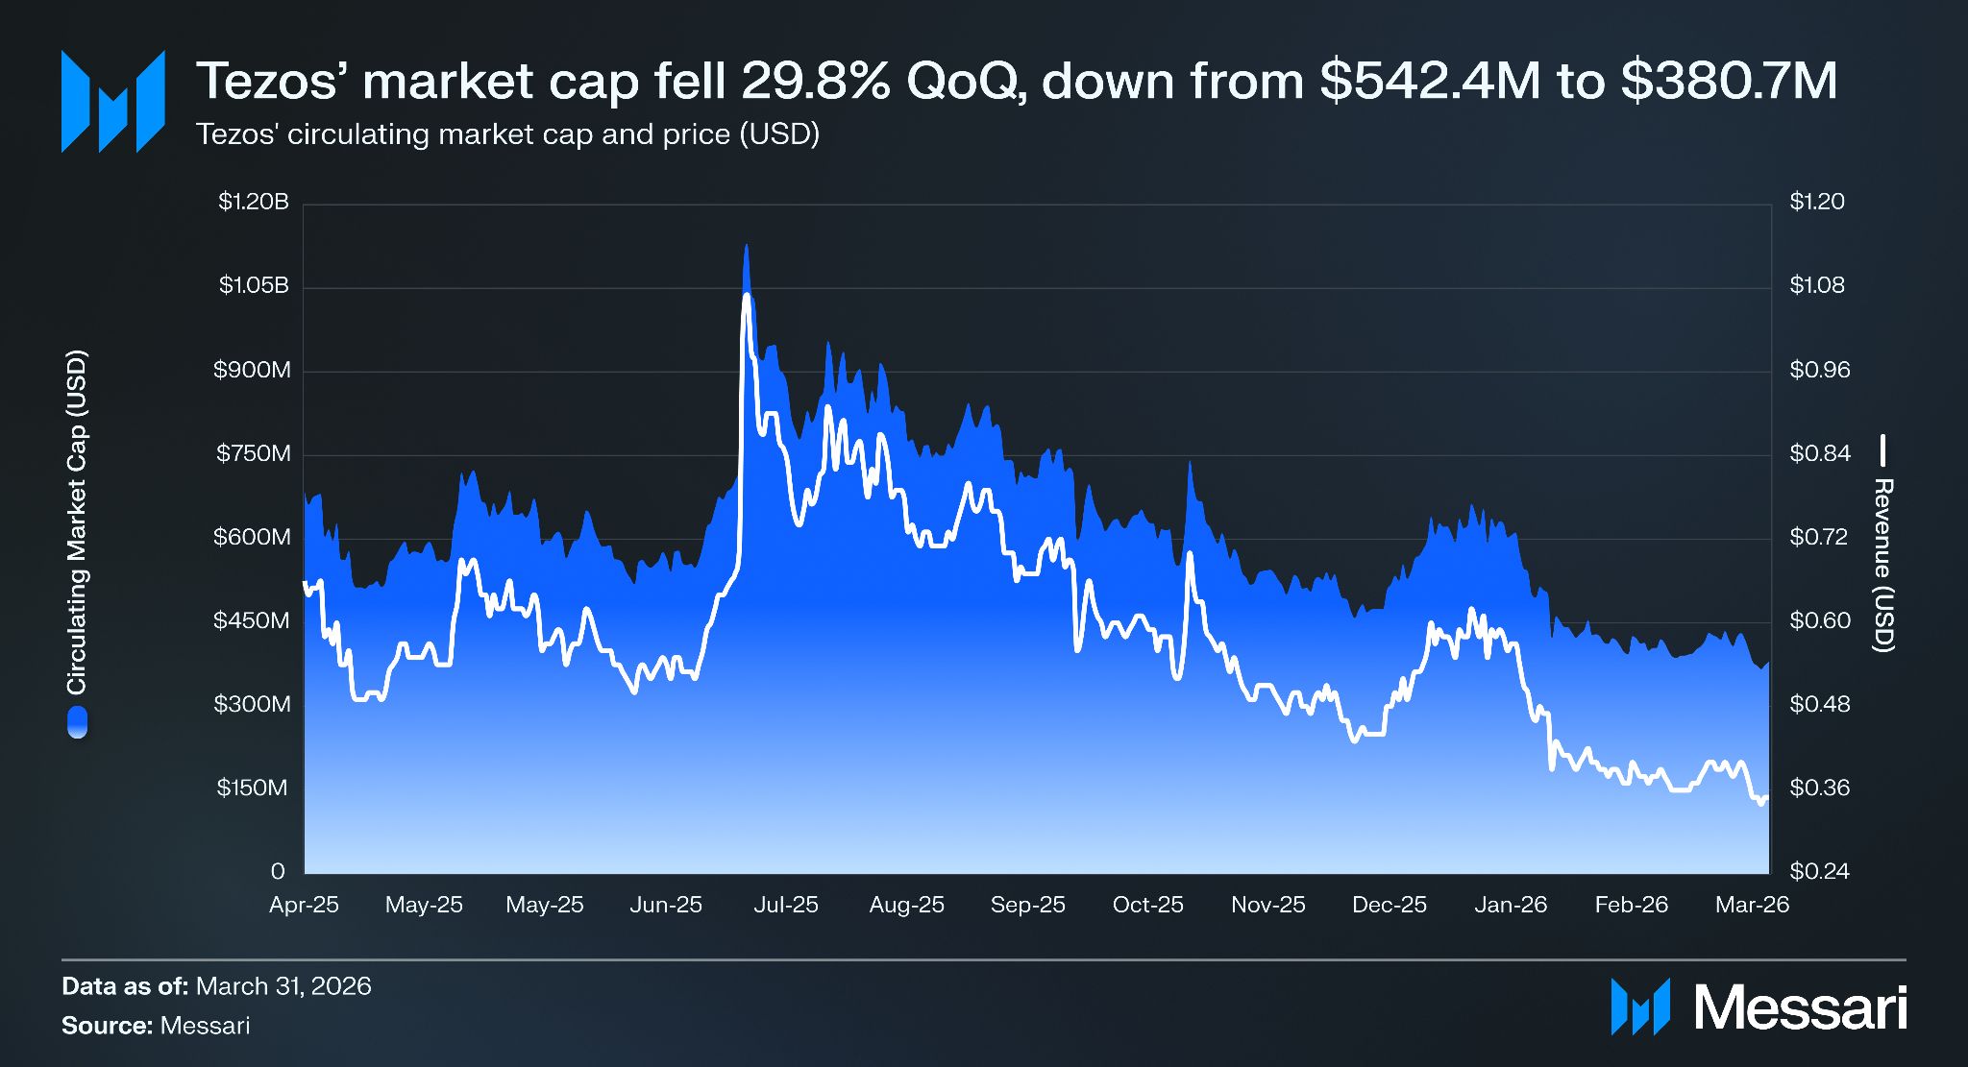Click the Messari wordmark at bottom right

(x=1801, y=1007)
